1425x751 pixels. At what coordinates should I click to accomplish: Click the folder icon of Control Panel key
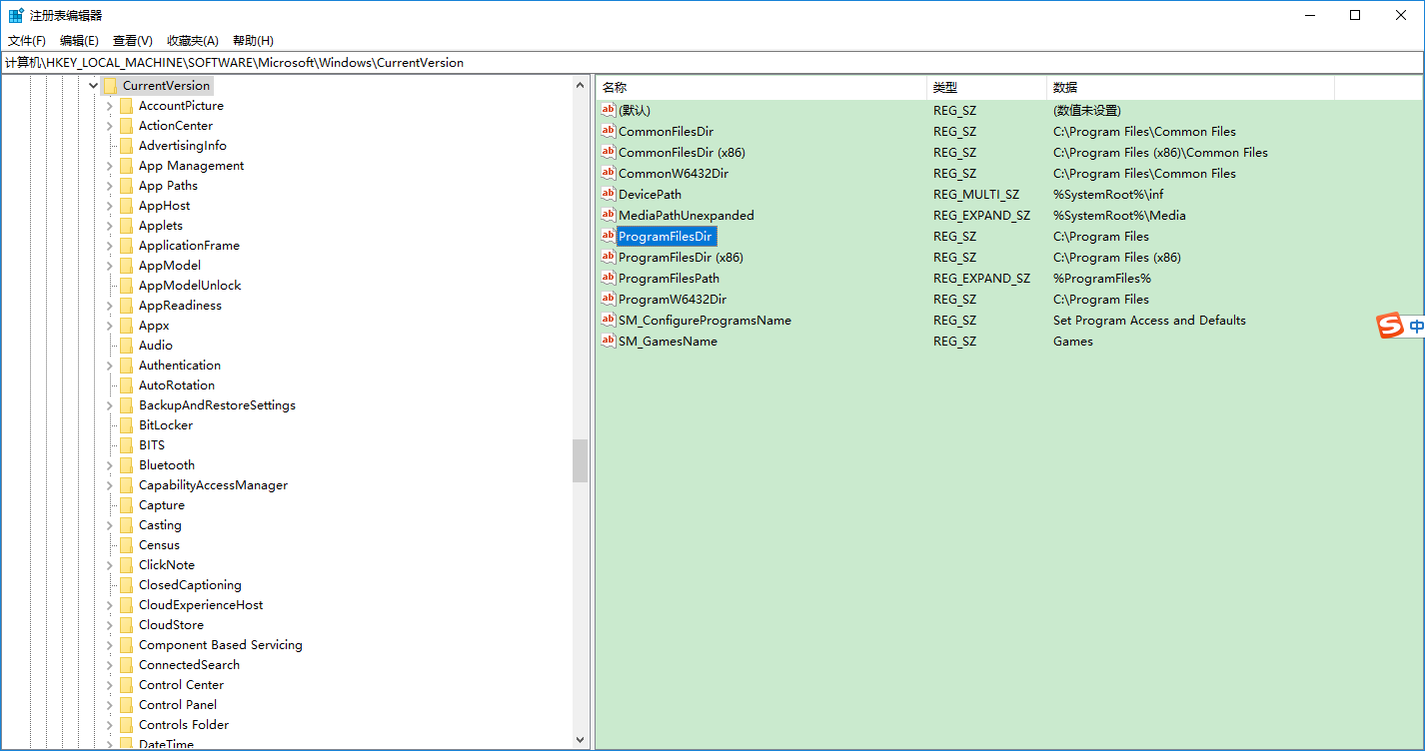pyautogui.click(x=126, y=705)
